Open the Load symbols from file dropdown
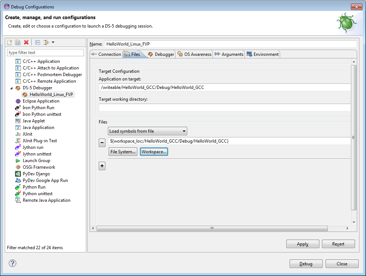Screen dimensions: 366x276 click(x=147, y=131)
